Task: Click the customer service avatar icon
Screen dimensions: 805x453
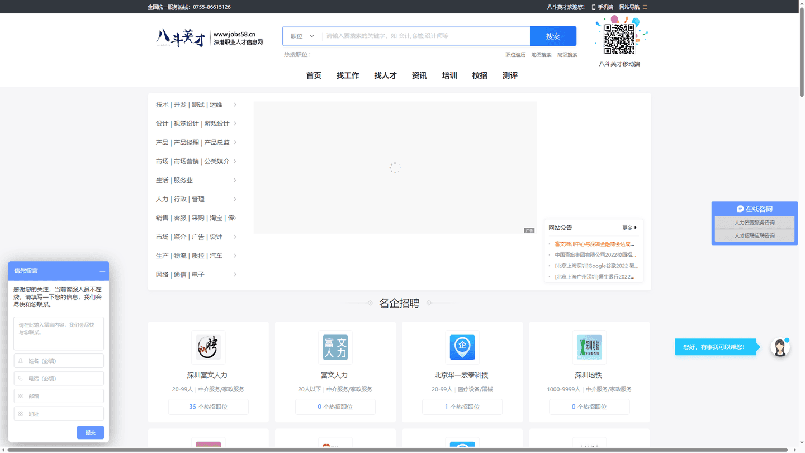Action: pos(780,347)
